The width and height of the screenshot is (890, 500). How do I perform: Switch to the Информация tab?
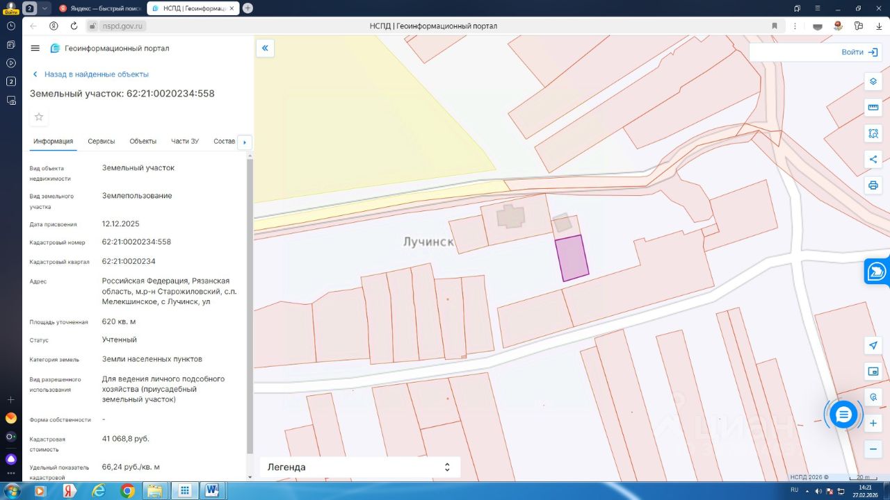53,141
